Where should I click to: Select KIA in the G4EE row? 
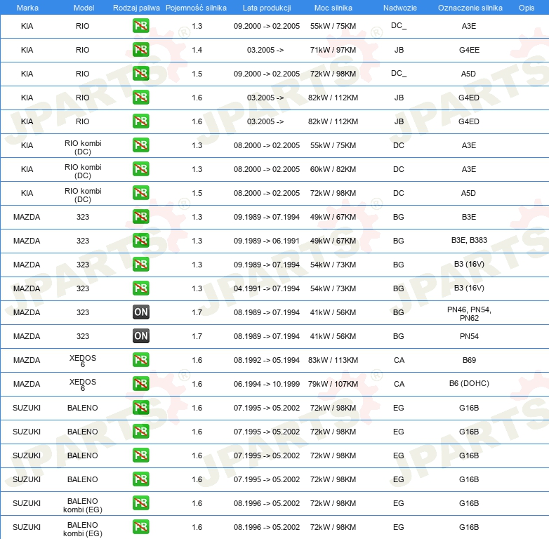pyautogui.click(x=27, y=50)
